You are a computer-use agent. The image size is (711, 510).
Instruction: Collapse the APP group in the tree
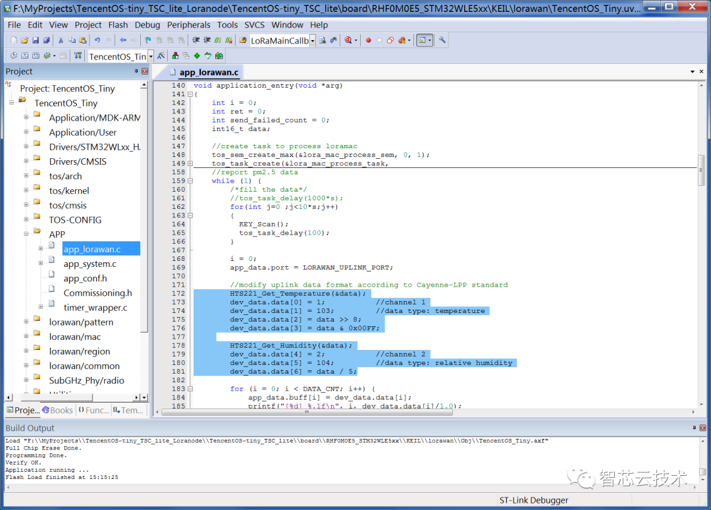[26, 234]
